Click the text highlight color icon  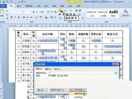coord(41,17)
